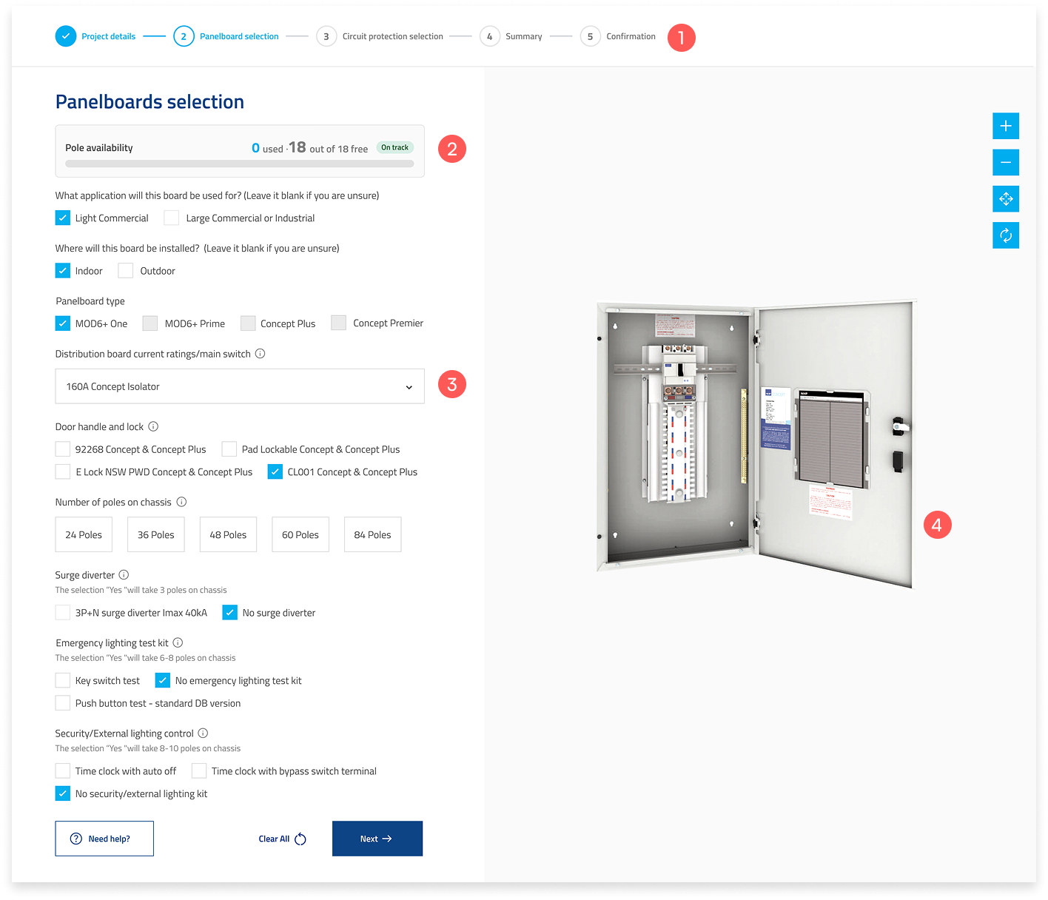The image size is (1048, 900).
Task: Select Concept Plus panelboard type
Action: (248, 323)
